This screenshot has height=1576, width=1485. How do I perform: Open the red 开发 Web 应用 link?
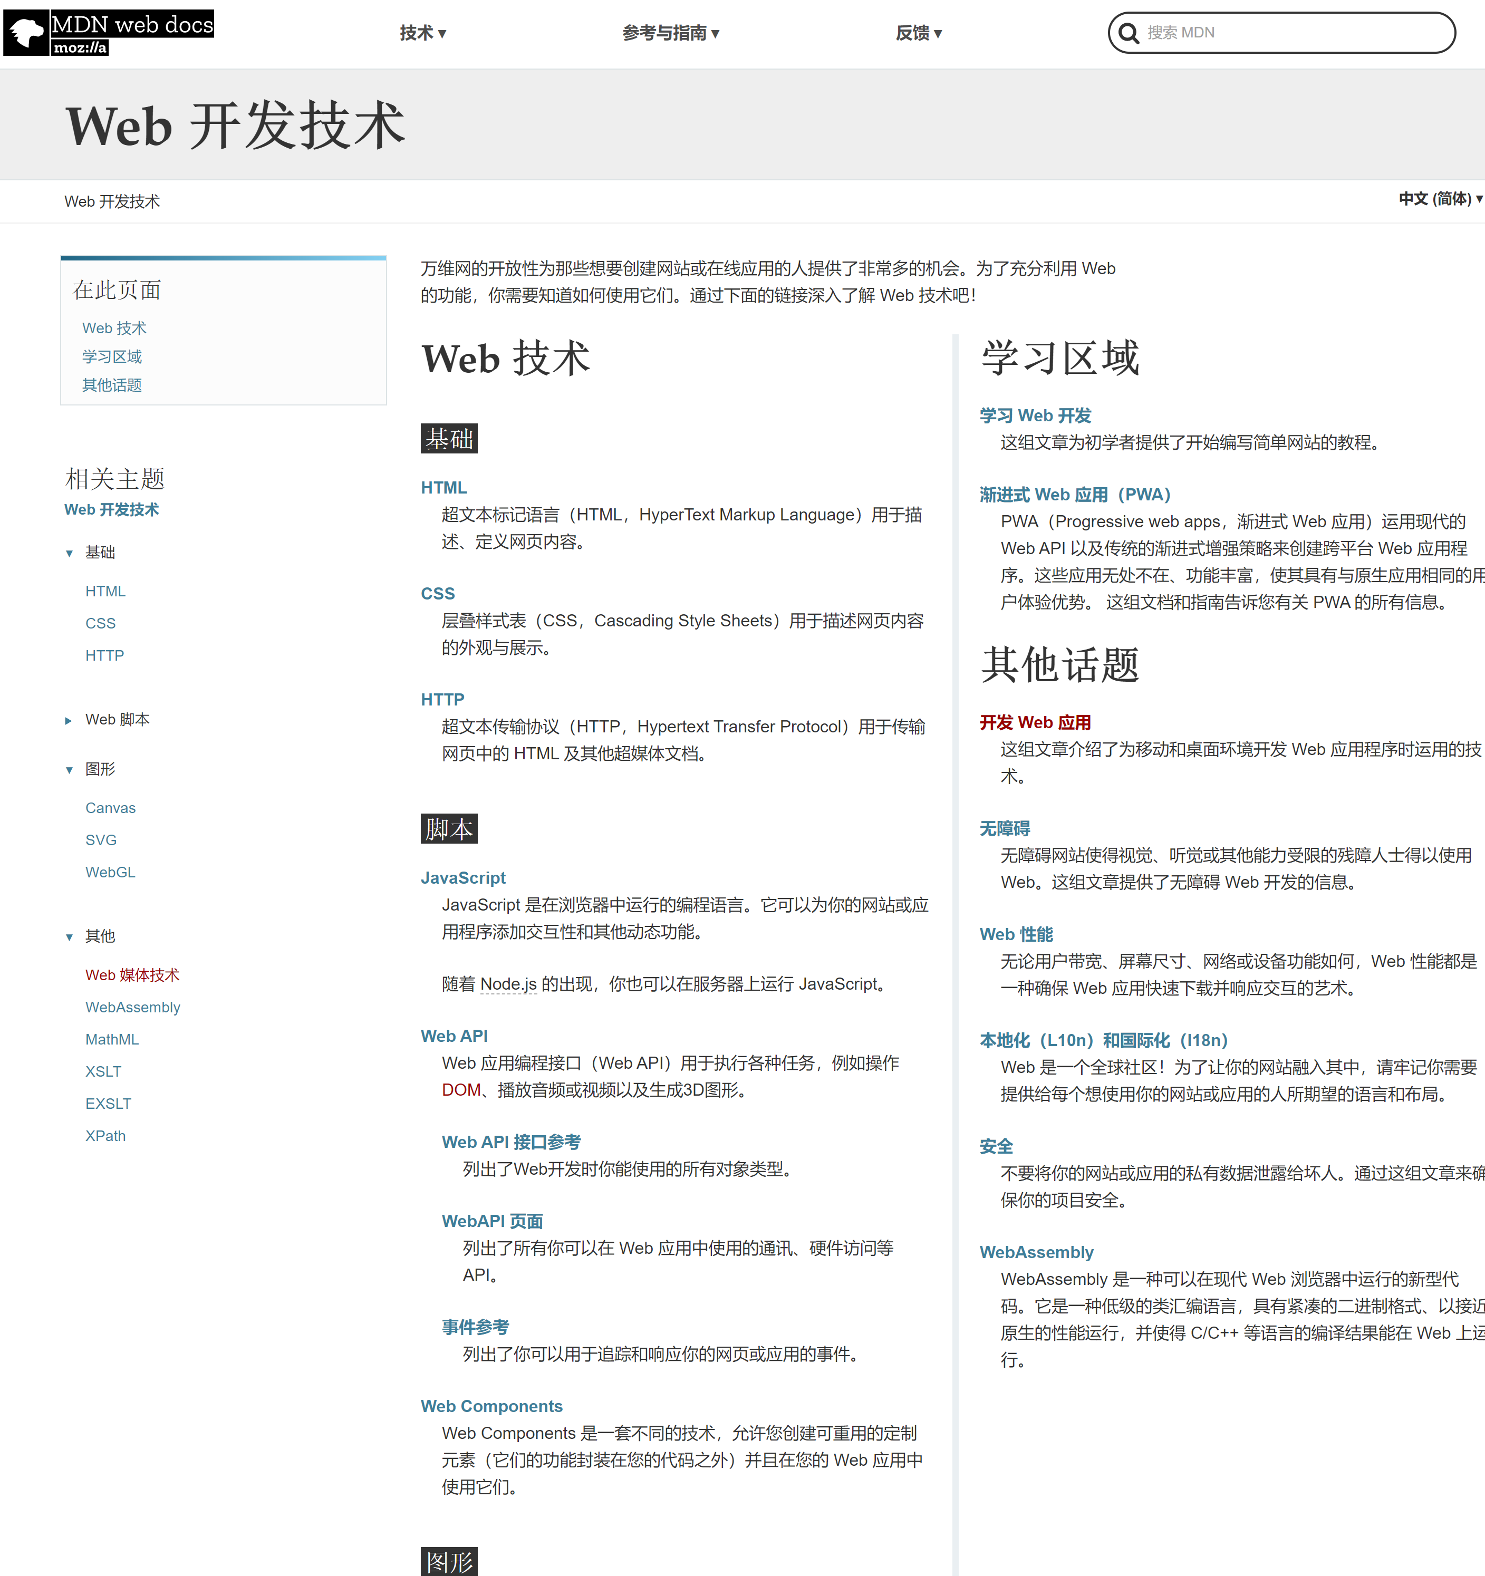pyautogui.click(x=1036, y=722)
